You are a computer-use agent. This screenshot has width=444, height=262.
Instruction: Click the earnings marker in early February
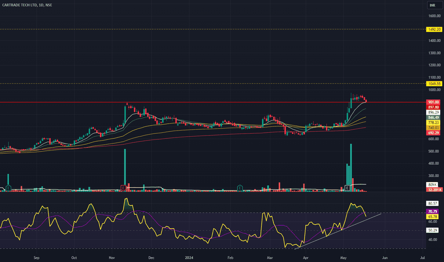(240, 188)
